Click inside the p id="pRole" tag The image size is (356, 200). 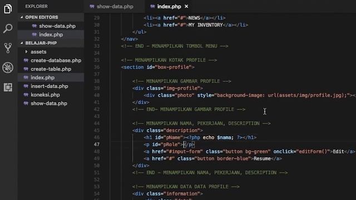click(169, 144)
